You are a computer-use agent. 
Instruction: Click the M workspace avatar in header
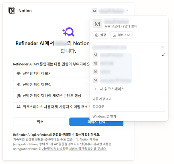click(x=94, y=11)
